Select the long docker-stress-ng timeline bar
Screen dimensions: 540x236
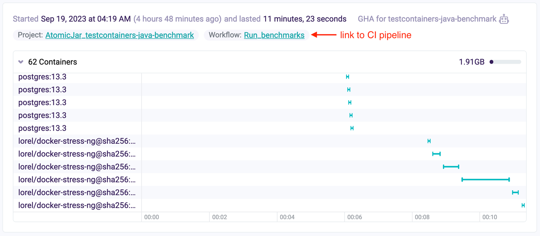486,180
